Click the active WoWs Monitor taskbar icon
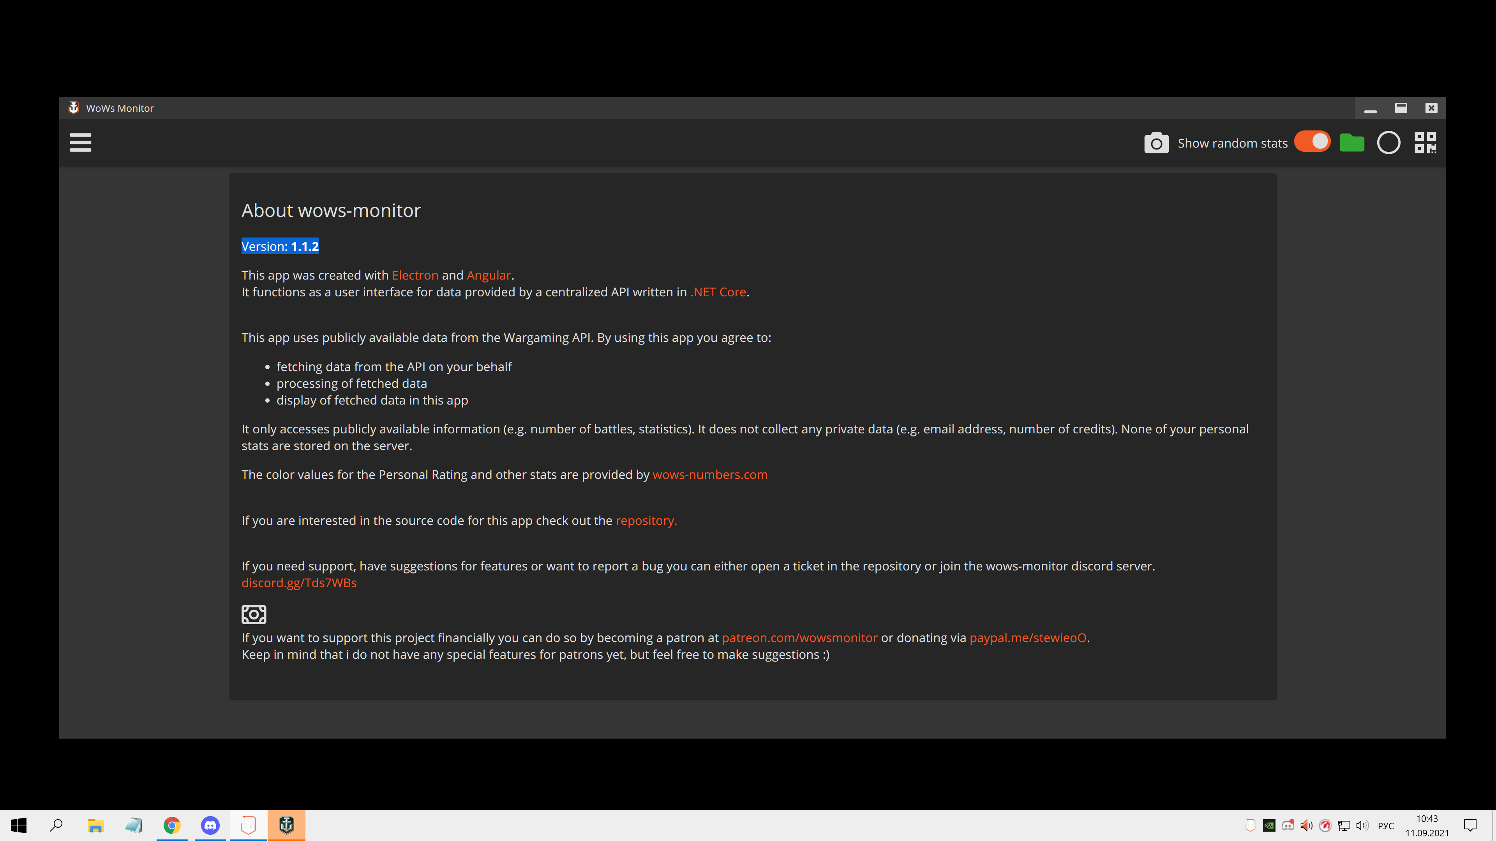This screenshot has height=841, width=1496. [x=286, y=825]
